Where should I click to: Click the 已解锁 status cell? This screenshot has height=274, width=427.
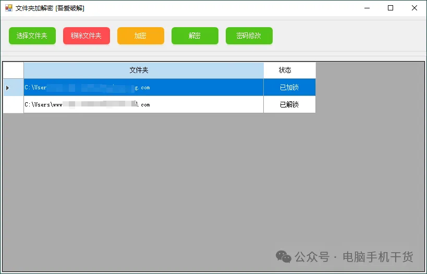tap(289, 105)
